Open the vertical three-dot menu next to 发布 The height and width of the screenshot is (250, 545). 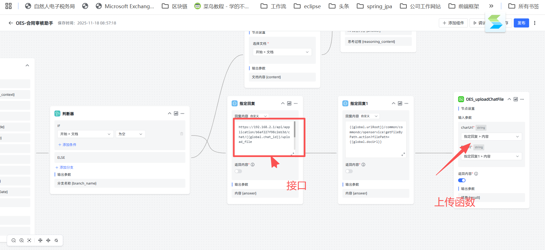tap(535, 23)
